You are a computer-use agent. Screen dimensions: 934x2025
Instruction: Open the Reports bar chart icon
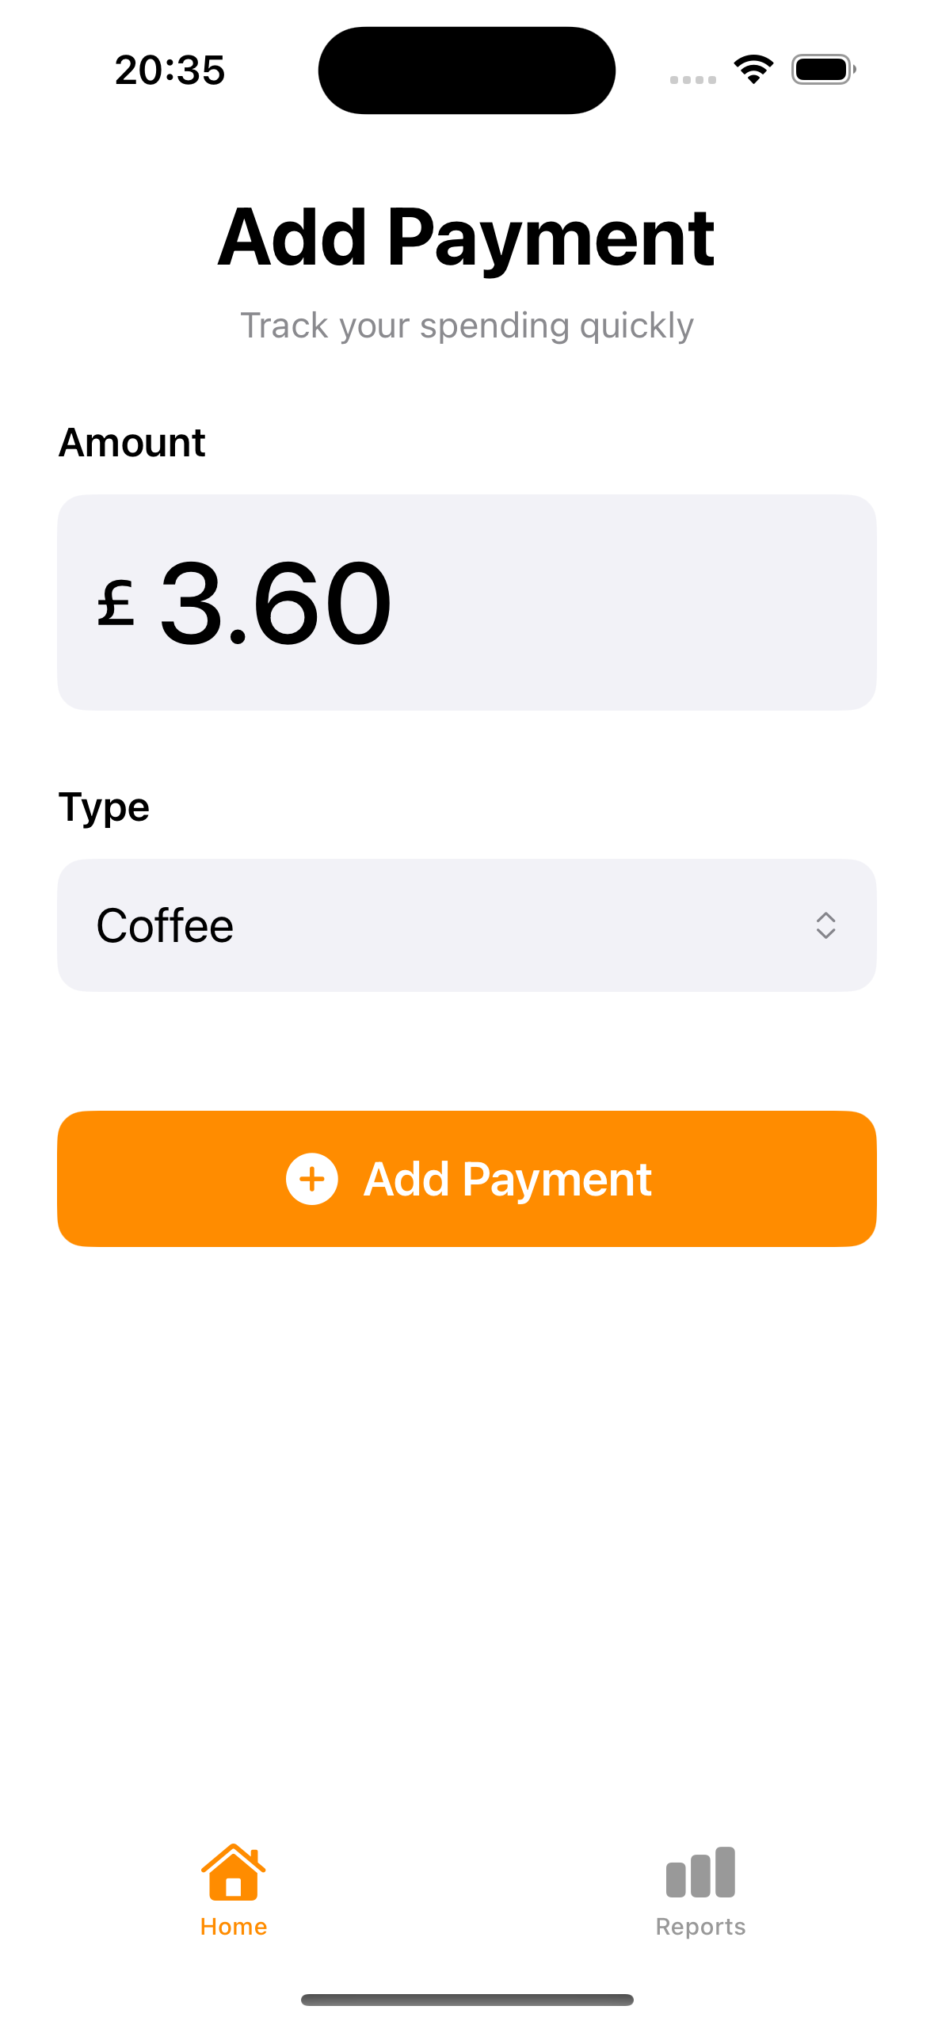click(700, 1872)
